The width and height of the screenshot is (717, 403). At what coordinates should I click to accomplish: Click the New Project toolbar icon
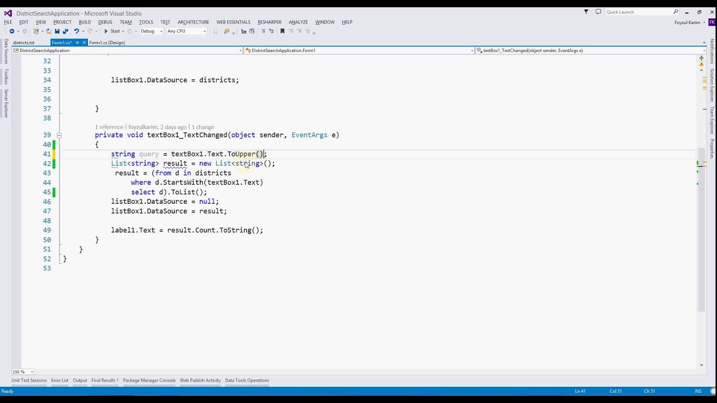click(36, 31)
